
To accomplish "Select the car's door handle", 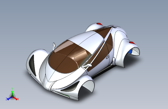I will [107, 57].
